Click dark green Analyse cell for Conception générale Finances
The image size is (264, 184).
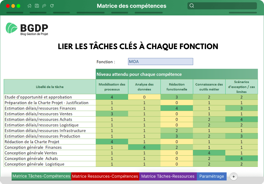pos(144,147)
